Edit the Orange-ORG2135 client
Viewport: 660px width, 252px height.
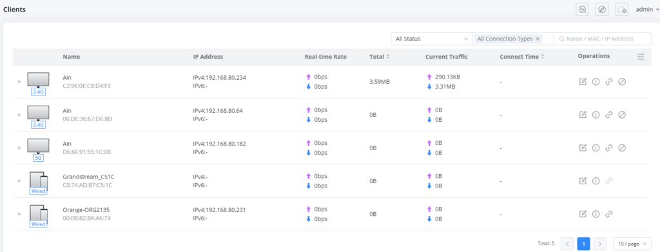pos(583,214)
